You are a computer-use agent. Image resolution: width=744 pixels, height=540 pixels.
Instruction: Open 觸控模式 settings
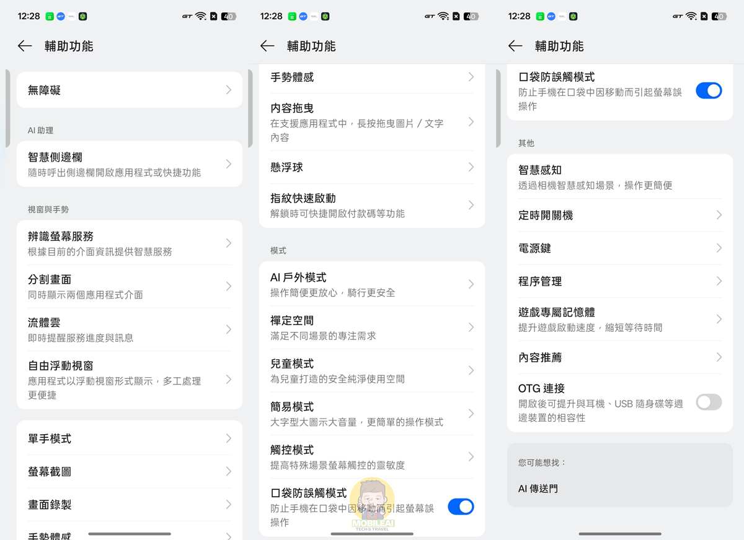pyautogui.click(x=372, y=456)
